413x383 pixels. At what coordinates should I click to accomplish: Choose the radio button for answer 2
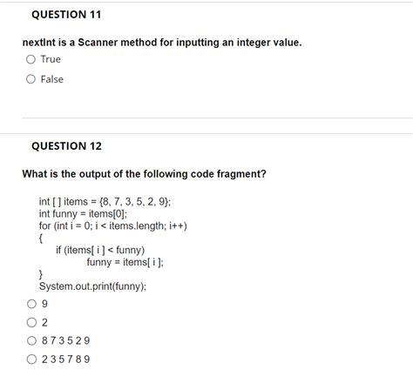coord(31,322)
